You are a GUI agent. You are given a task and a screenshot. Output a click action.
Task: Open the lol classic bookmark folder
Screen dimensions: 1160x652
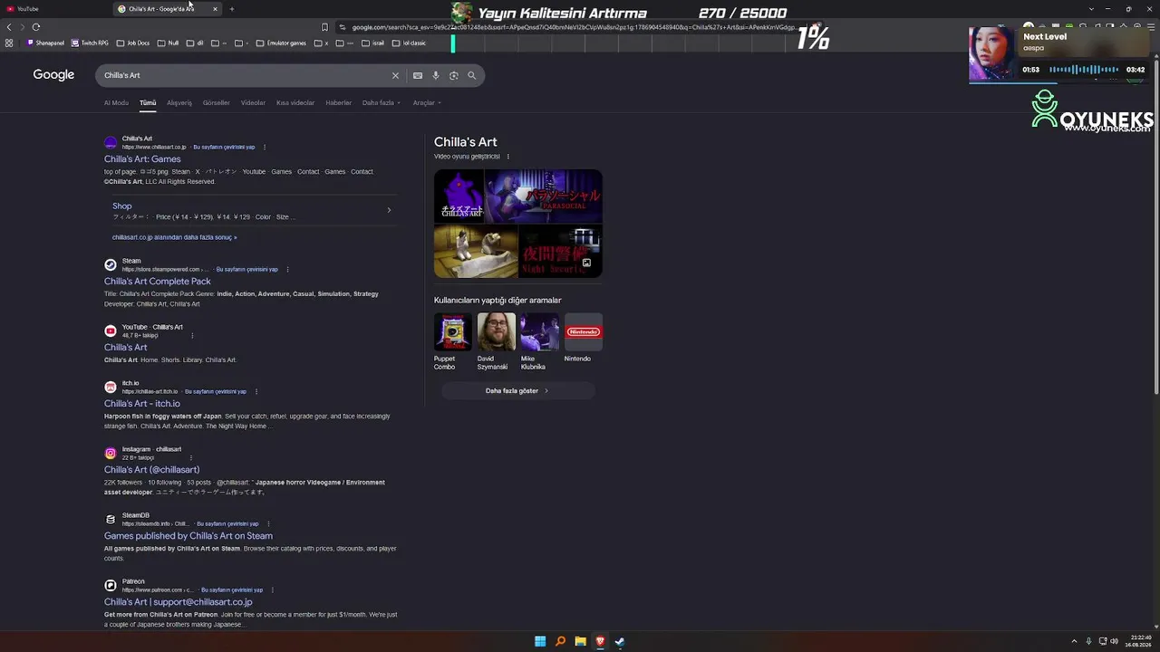(x=410, y=43)
